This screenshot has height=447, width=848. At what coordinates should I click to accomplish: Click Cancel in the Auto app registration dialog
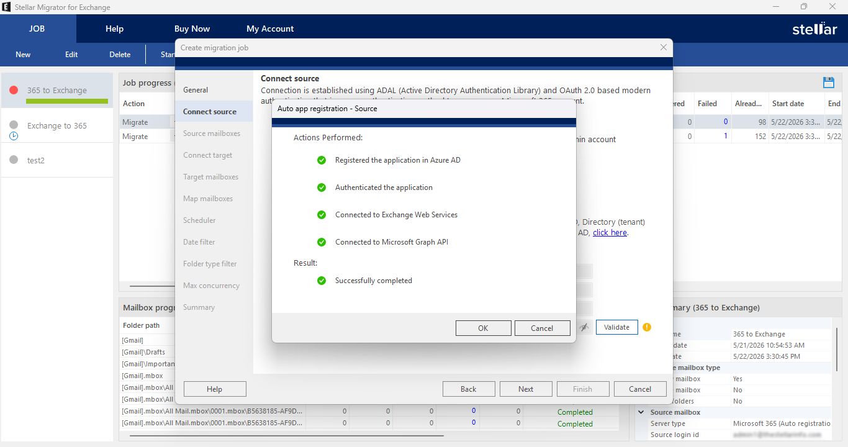(x=542, y=328)
